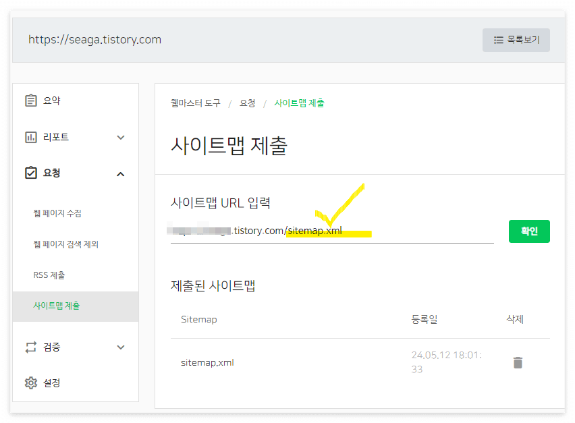Collapse the 요청 section chevron

(121, 173)
